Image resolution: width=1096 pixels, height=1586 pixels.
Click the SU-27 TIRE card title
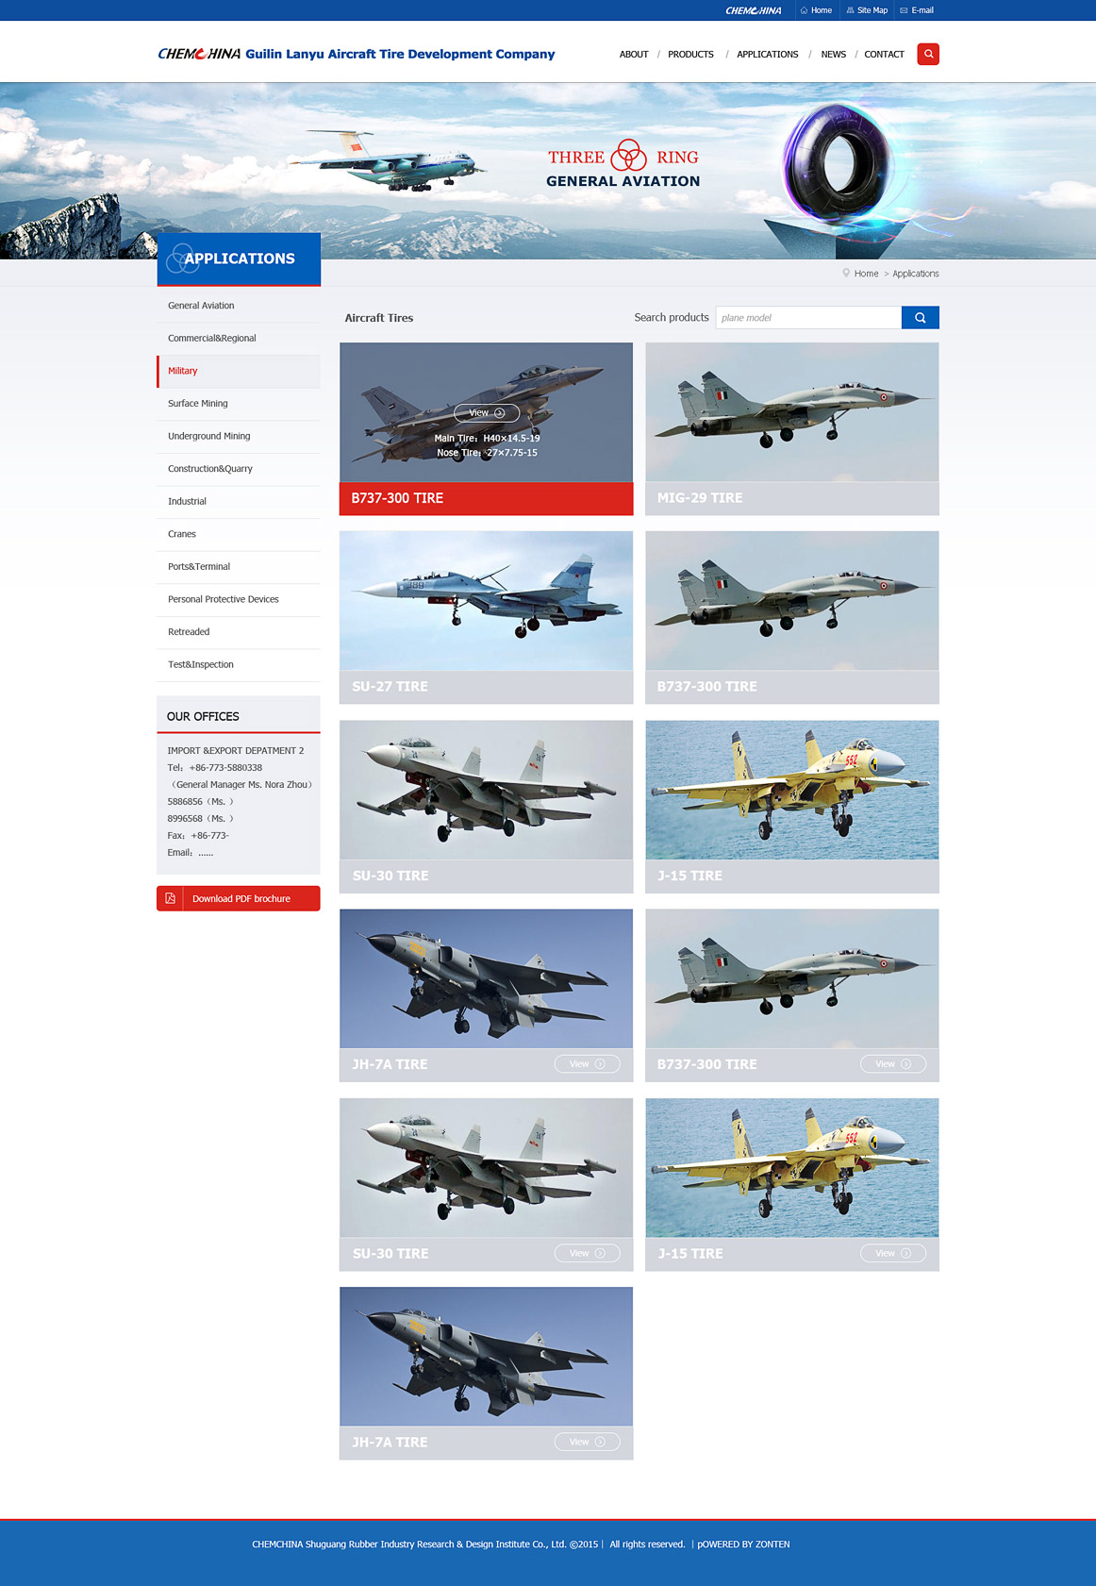390,687
